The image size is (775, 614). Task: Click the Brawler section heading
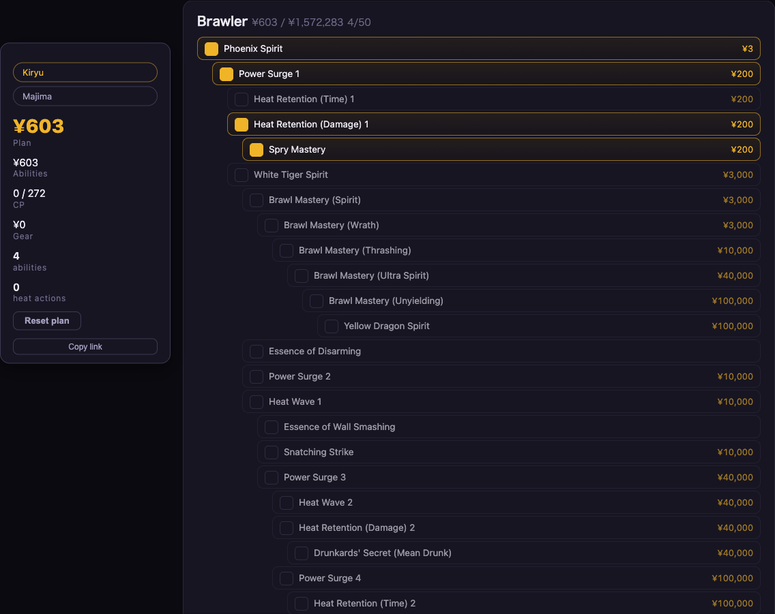point(222,21)
